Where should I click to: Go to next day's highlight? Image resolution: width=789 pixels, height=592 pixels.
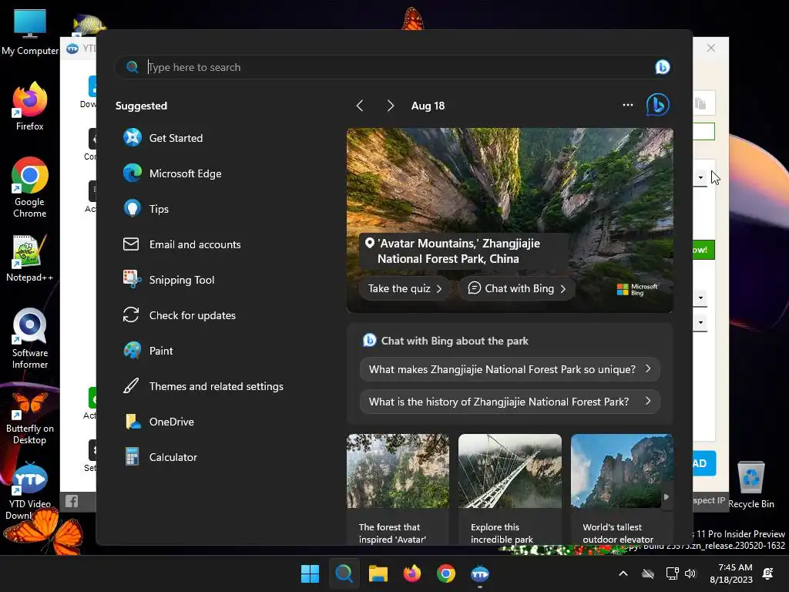391,106
